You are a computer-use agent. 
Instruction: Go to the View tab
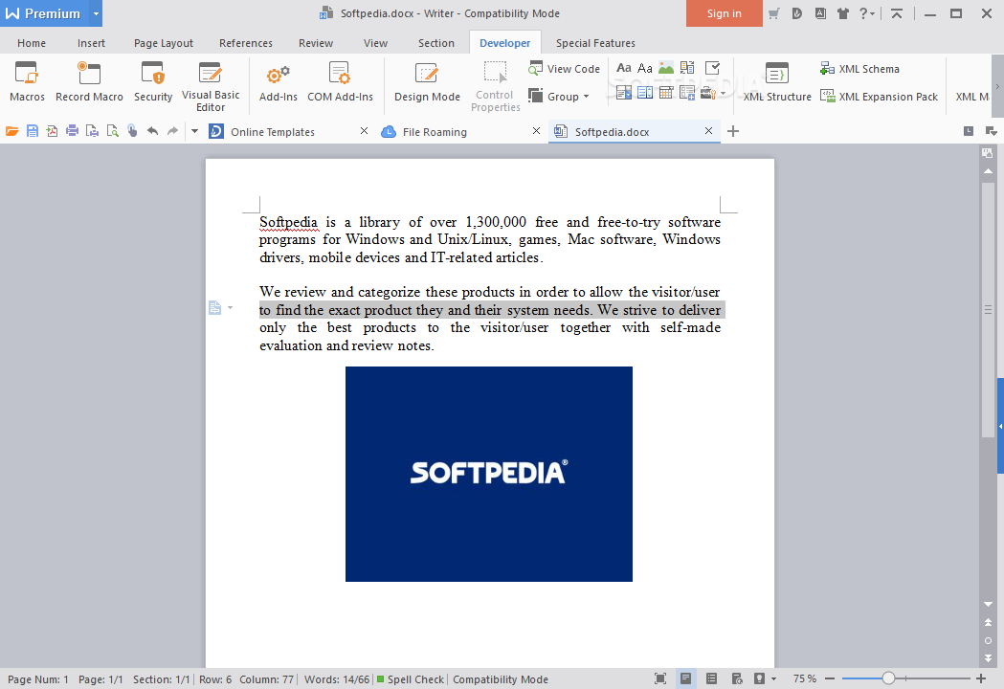tap(375, 43)
